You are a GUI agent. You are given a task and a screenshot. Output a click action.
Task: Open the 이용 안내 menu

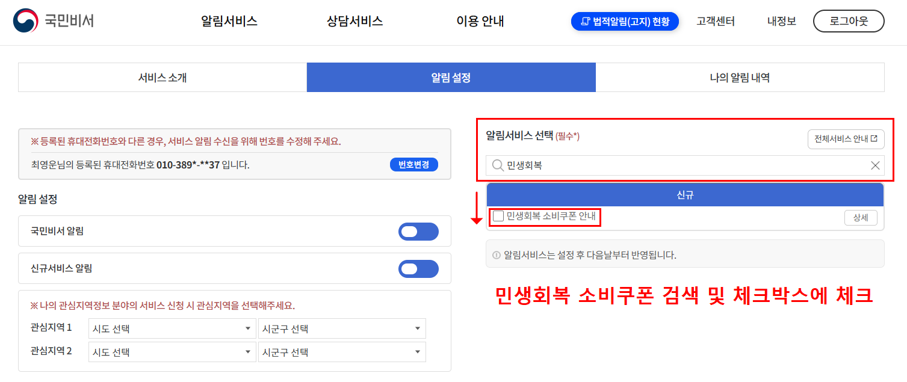click(x=479, y=22)
